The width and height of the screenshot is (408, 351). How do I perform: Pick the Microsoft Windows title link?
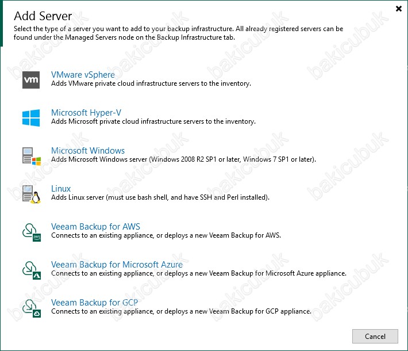88,151
